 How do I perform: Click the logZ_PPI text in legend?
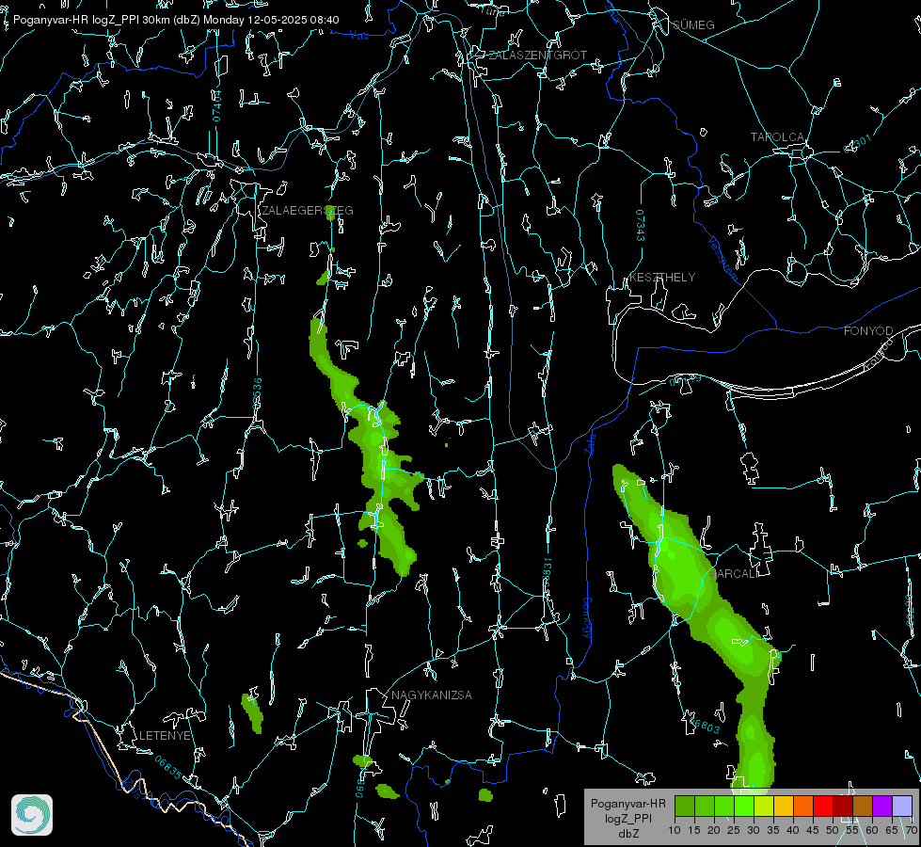pos(627,818)
